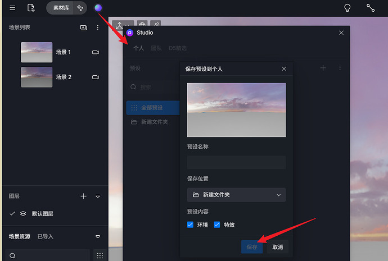Click the AI sparkle icon beside 素材库

[x=80, y=8]
